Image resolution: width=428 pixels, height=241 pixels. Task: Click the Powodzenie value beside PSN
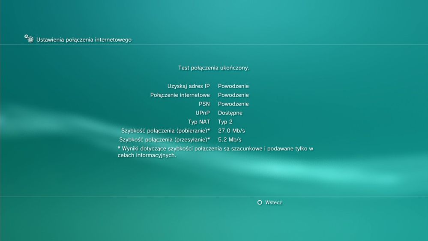233,104
